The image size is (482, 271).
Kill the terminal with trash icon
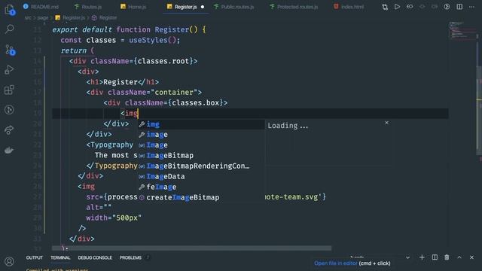[x=447, y=257]
